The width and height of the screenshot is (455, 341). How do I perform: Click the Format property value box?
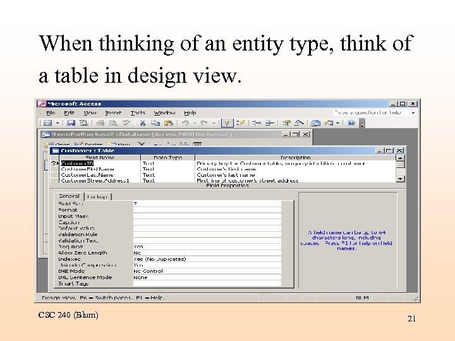(207, 210)
